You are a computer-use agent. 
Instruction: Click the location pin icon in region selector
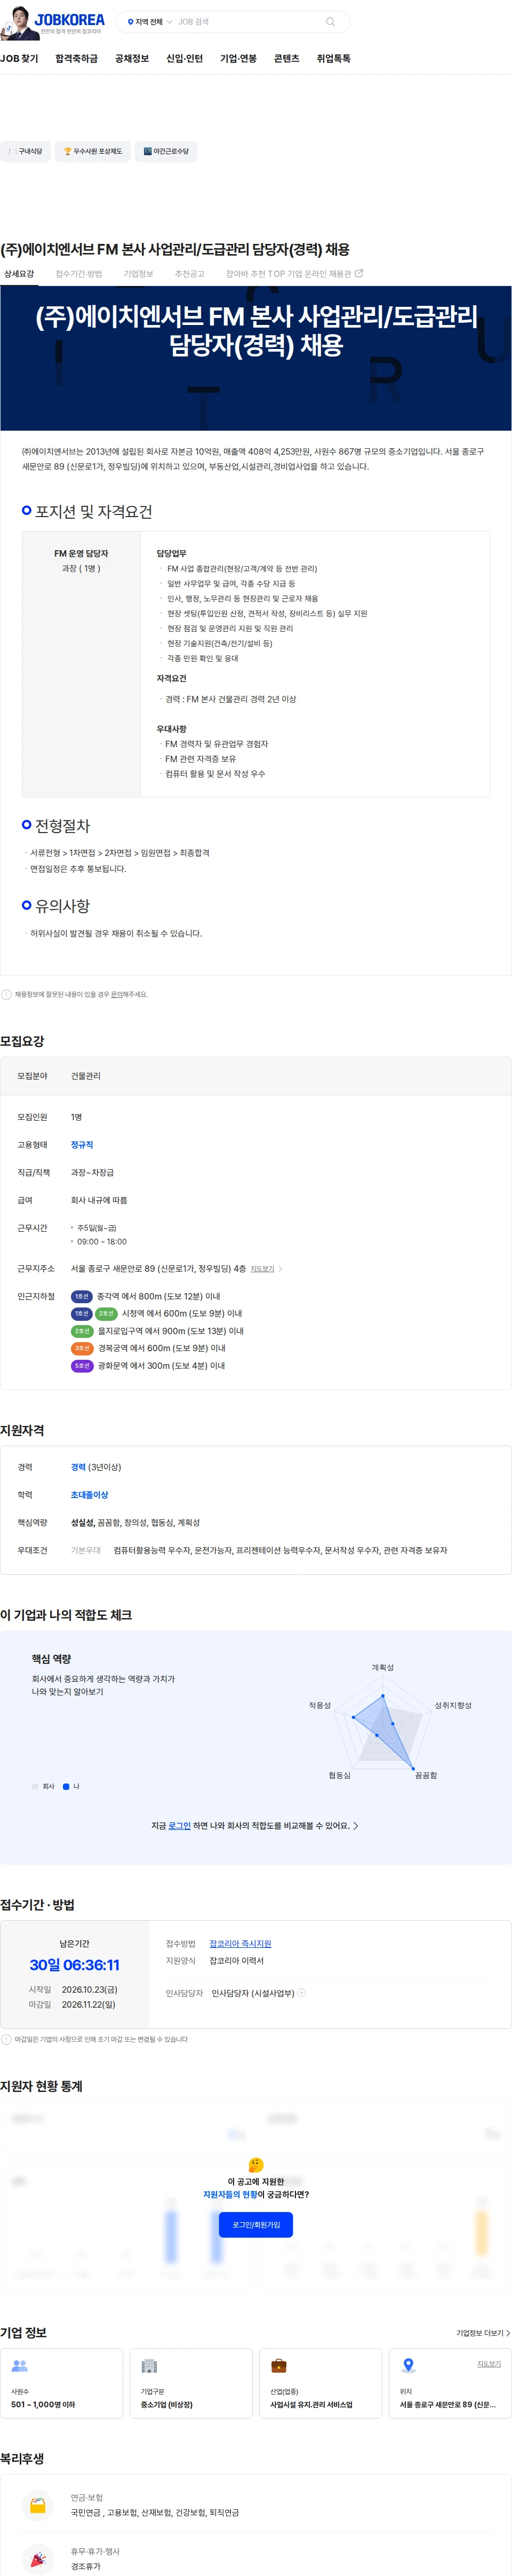tap(130, 22)
